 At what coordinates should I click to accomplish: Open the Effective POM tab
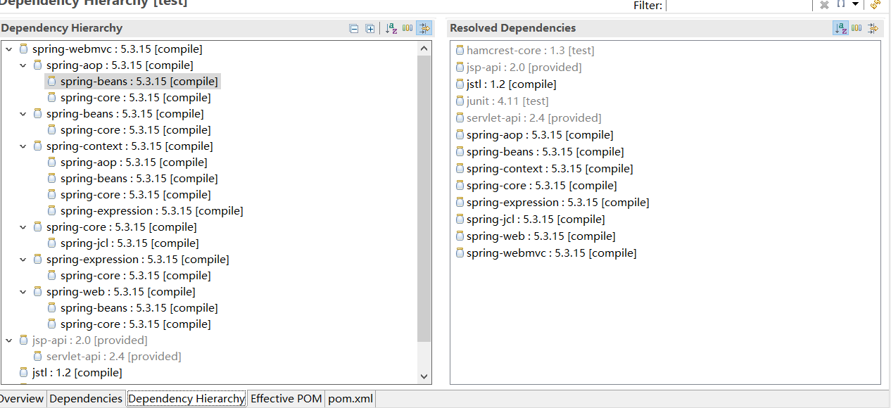[x=286, y=399]
